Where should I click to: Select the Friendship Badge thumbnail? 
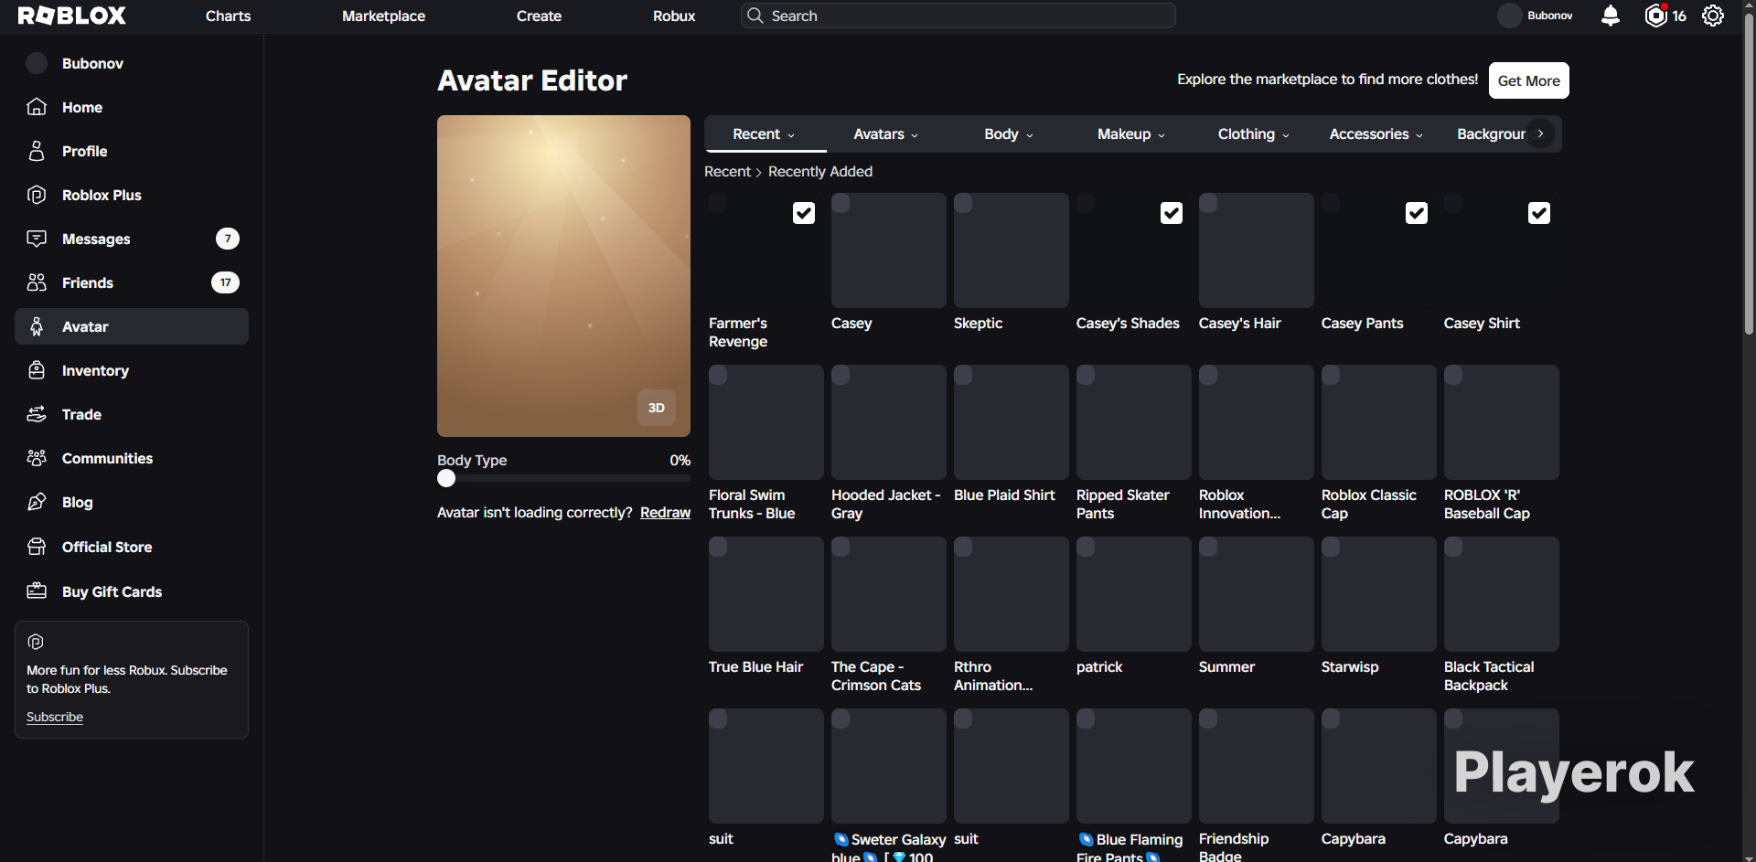pos(1257,766)
